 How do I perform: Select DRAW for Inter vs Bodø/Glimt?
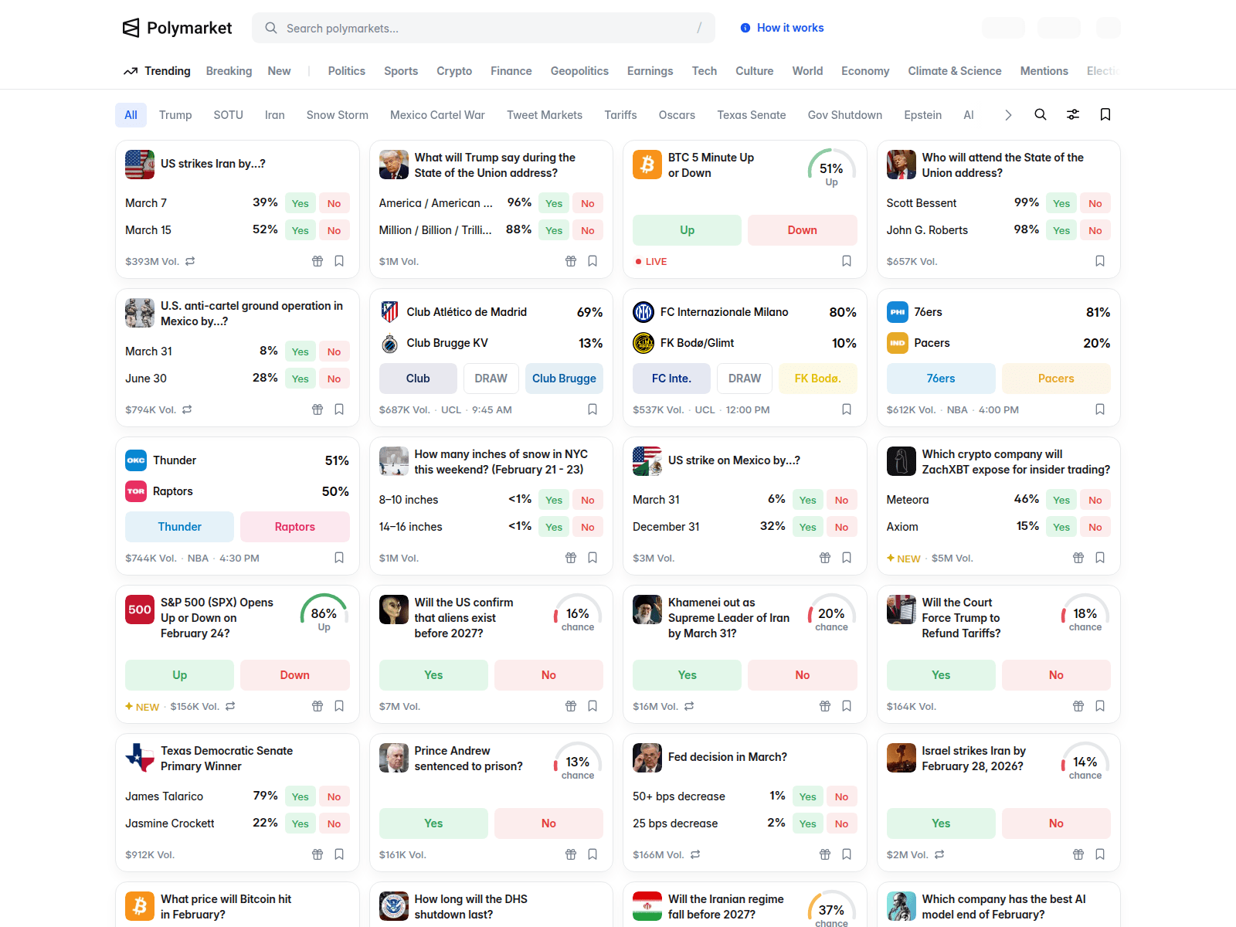pos(745,379)
